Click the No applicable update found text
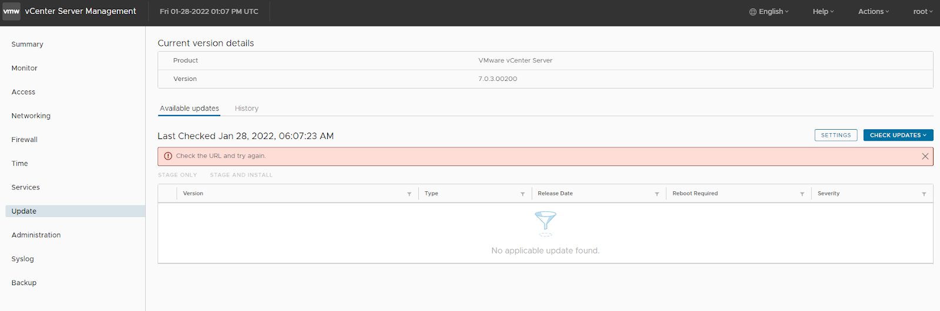940x311 pixels. [x=545, y=251]
